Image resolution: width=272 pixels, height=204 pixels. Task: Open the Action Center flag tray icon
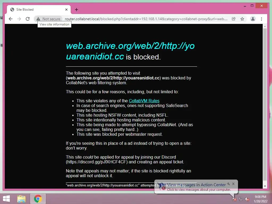[234, 199]
